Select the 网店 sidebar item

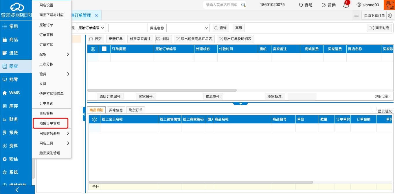[x=16, y=66]
